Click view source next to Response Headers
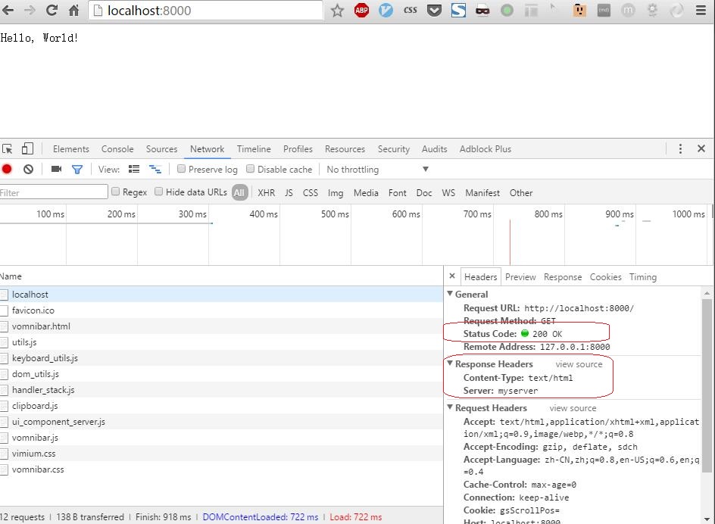 click(579, 364)
